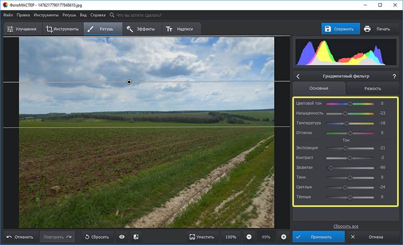
Task: Open the Справка menu
Action: click(x=98, y=15)
